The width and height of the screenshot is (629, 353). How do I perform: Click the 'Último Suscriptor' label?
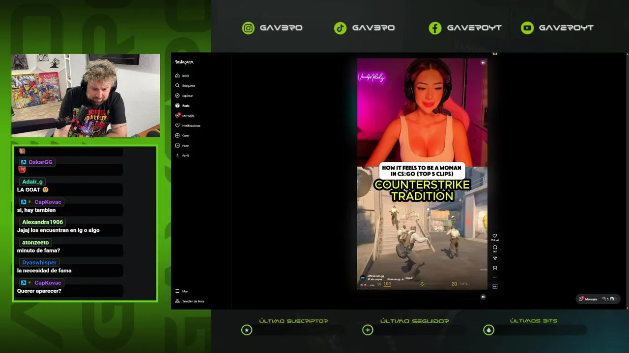click(x=293, y=321)
